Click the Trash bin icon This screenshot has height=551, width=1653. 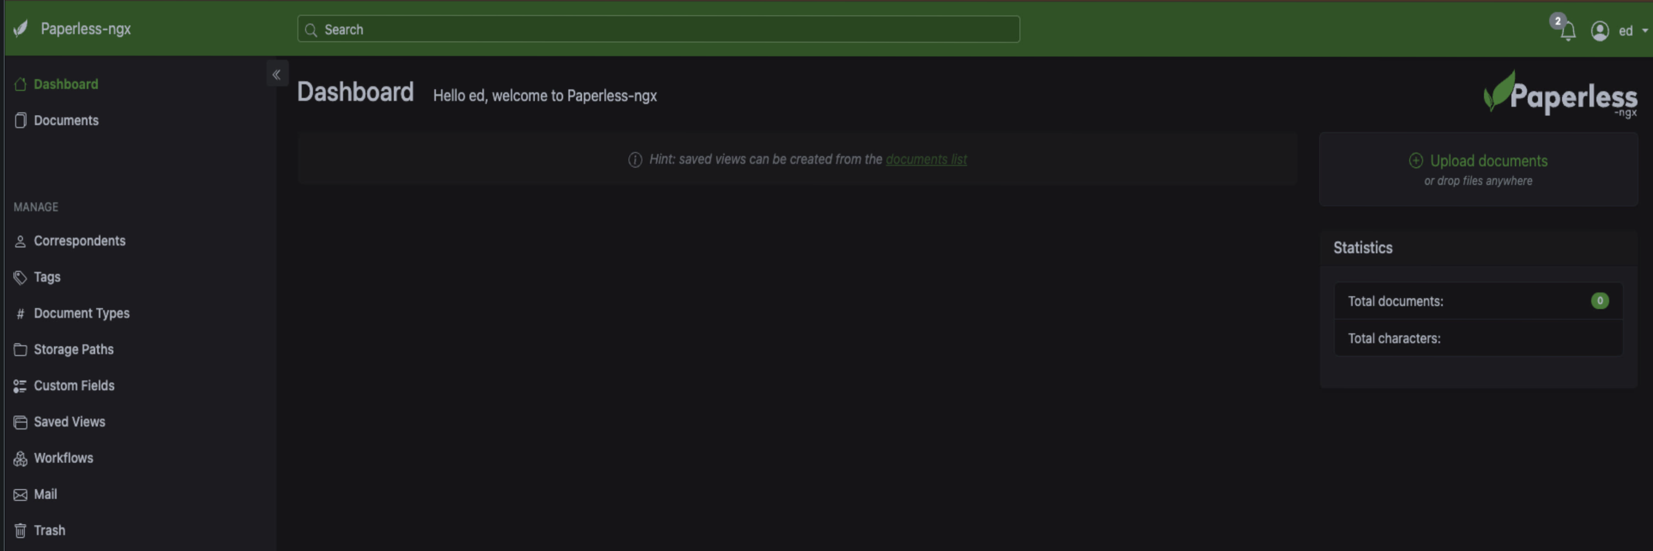pos(21,530)
